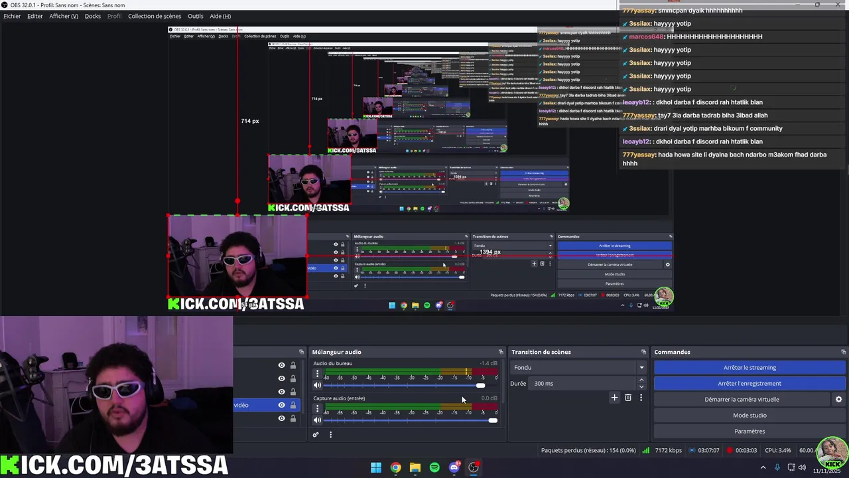Screen dimensions: 849x478
Task: Click Arrêter le streaming button
Action: click(x=750, y=367)
